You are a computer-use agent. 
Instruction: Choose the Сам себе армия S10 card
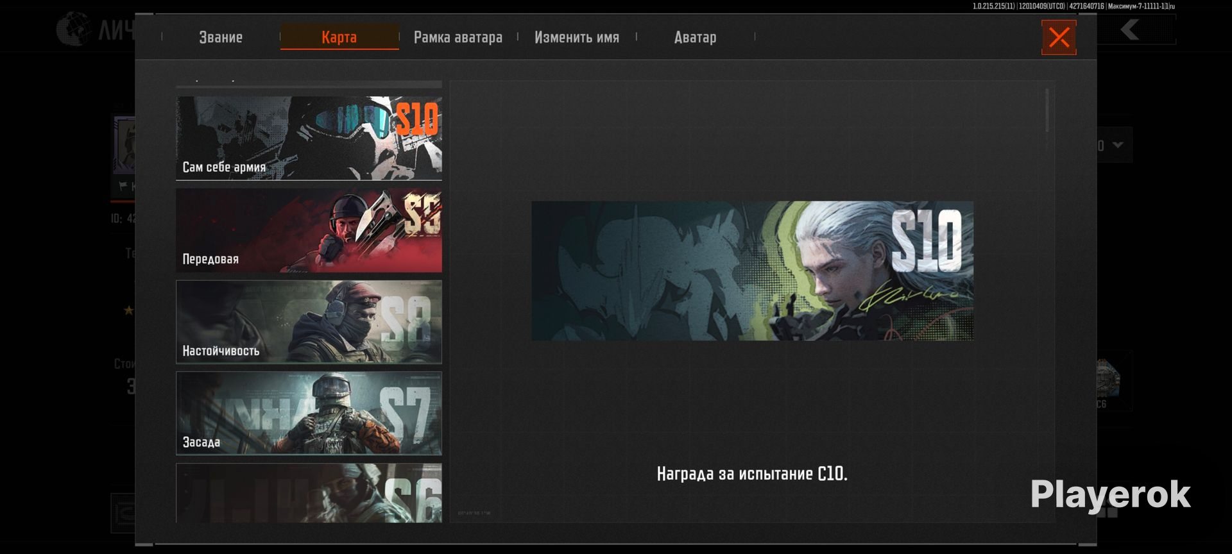click(x=309, y=138)
